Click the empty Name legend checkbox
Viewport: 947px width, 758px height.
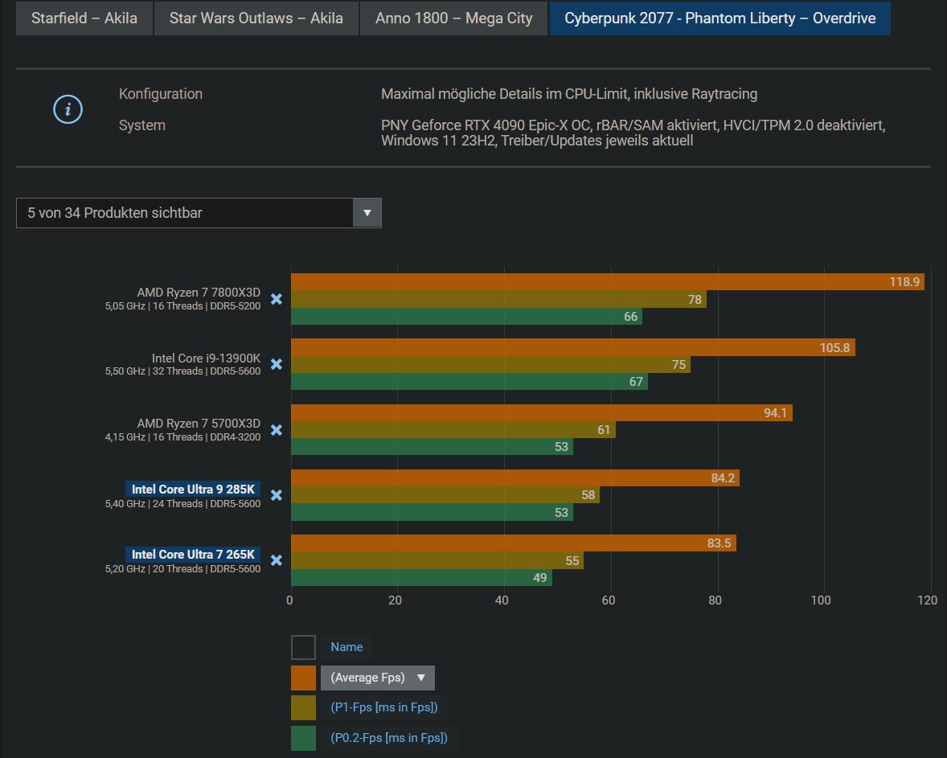(303, 647)
